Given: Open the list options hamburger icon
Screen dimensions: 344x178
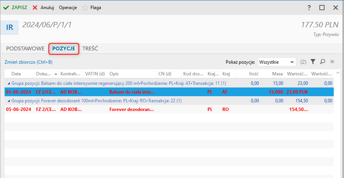Looking at the screenshot, I should [332, 62].
